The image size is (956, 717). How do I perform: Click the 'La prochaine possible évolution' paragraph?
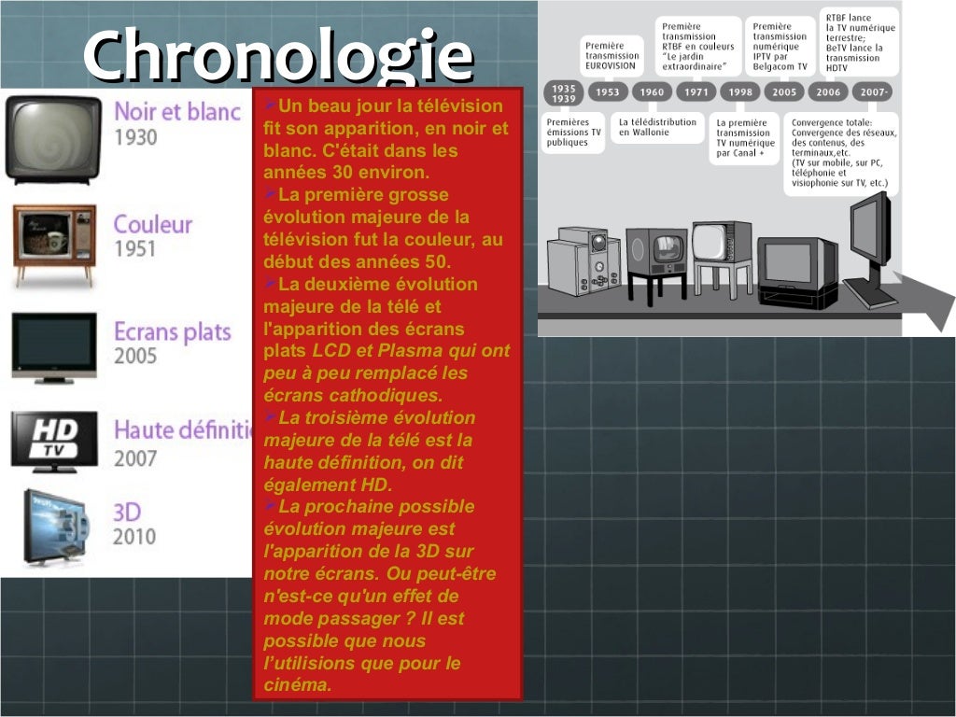pos(380,596)
